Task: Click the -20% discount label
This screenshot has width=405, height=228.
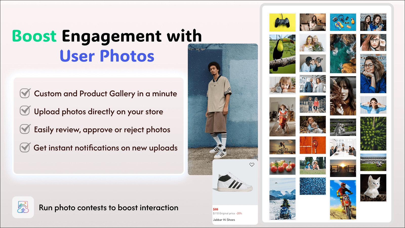Action: tap(239, 214)
